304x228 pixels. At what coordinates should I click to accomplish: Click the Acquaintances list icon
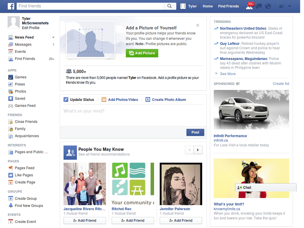pos(11,136)
